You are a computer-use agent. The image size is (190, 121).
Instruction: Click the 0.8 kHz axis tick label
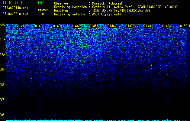click(2, 85)
